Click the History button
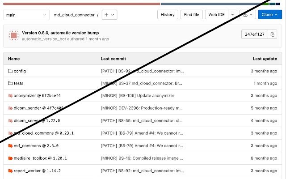Viewport: 286px width, 179px height. tap(168, 15)
